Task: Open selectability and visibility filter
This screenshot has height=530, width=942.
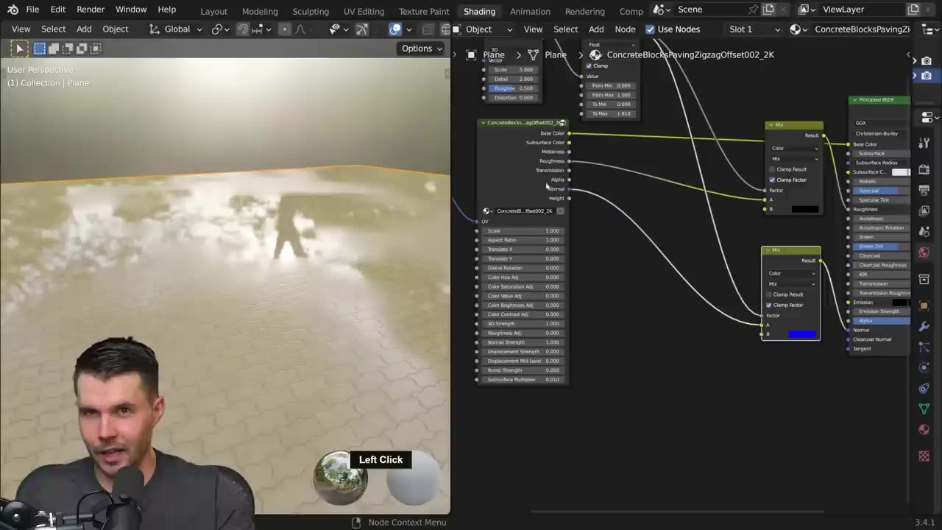Action: pos(339,29)
